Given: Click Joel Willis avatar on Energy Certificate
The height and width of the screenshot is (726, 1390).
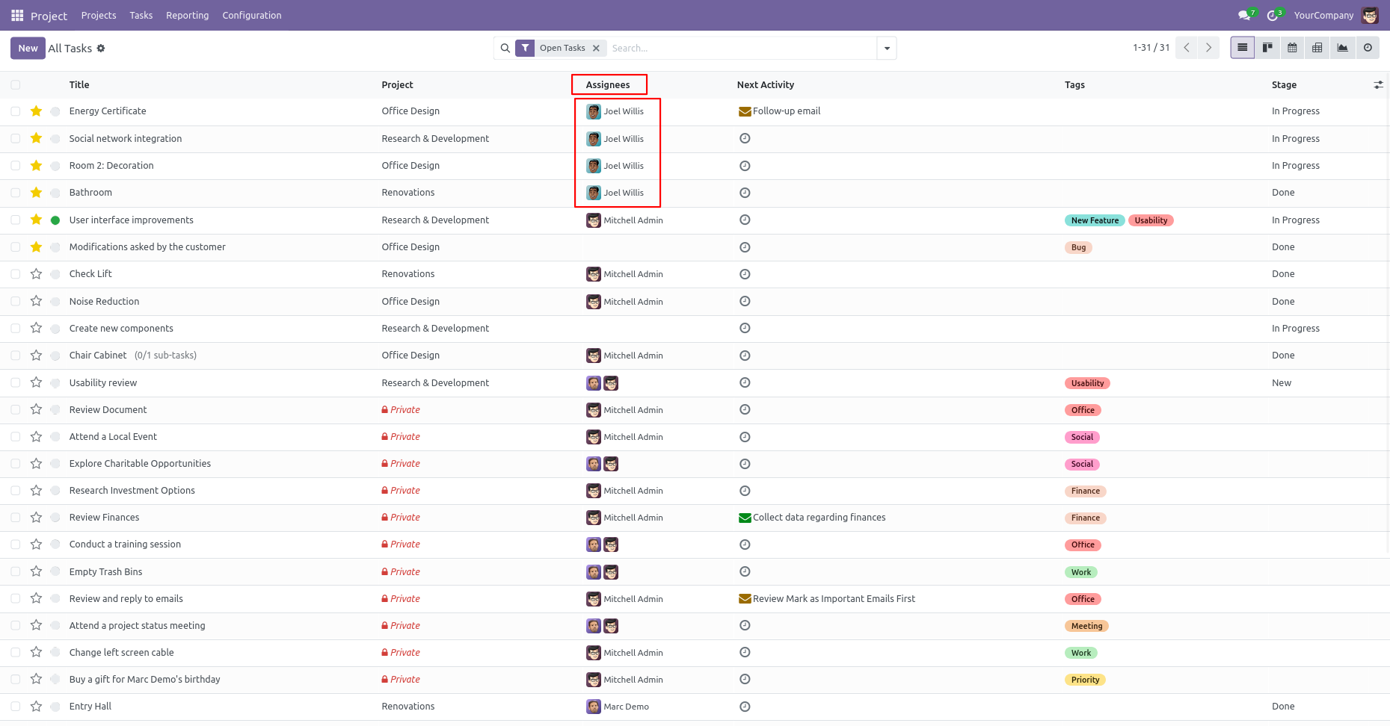Looking at the screenshot, I should click(594, 111).
